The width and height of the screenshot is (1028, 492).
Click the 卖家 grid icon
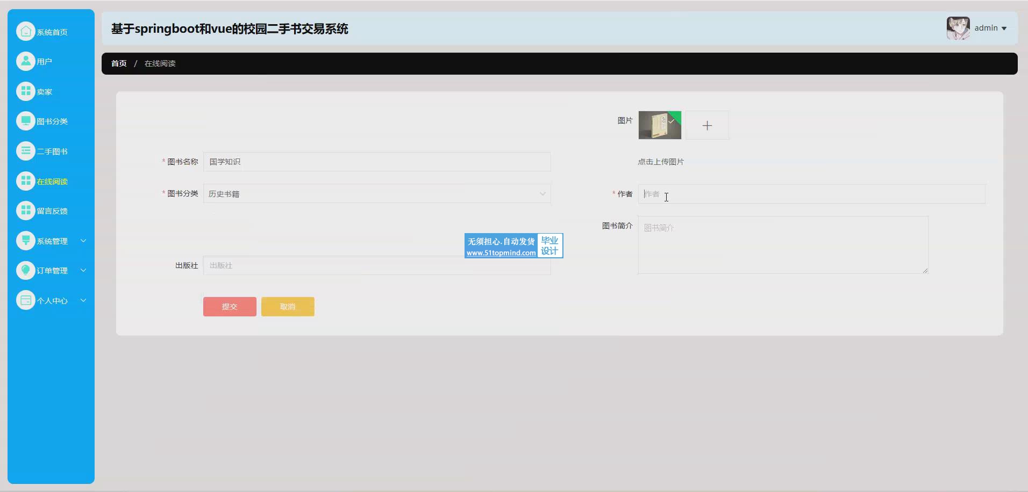click(x=25, y=91)
